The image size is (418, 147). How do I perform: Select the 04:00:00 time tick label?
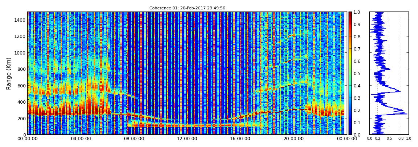80,139
